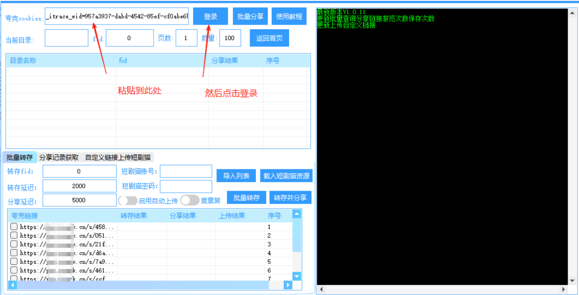This screenshot has width=579, height=295.
Task: Click log line 更新上传自定义链接
Action: [x=346, y=25]
